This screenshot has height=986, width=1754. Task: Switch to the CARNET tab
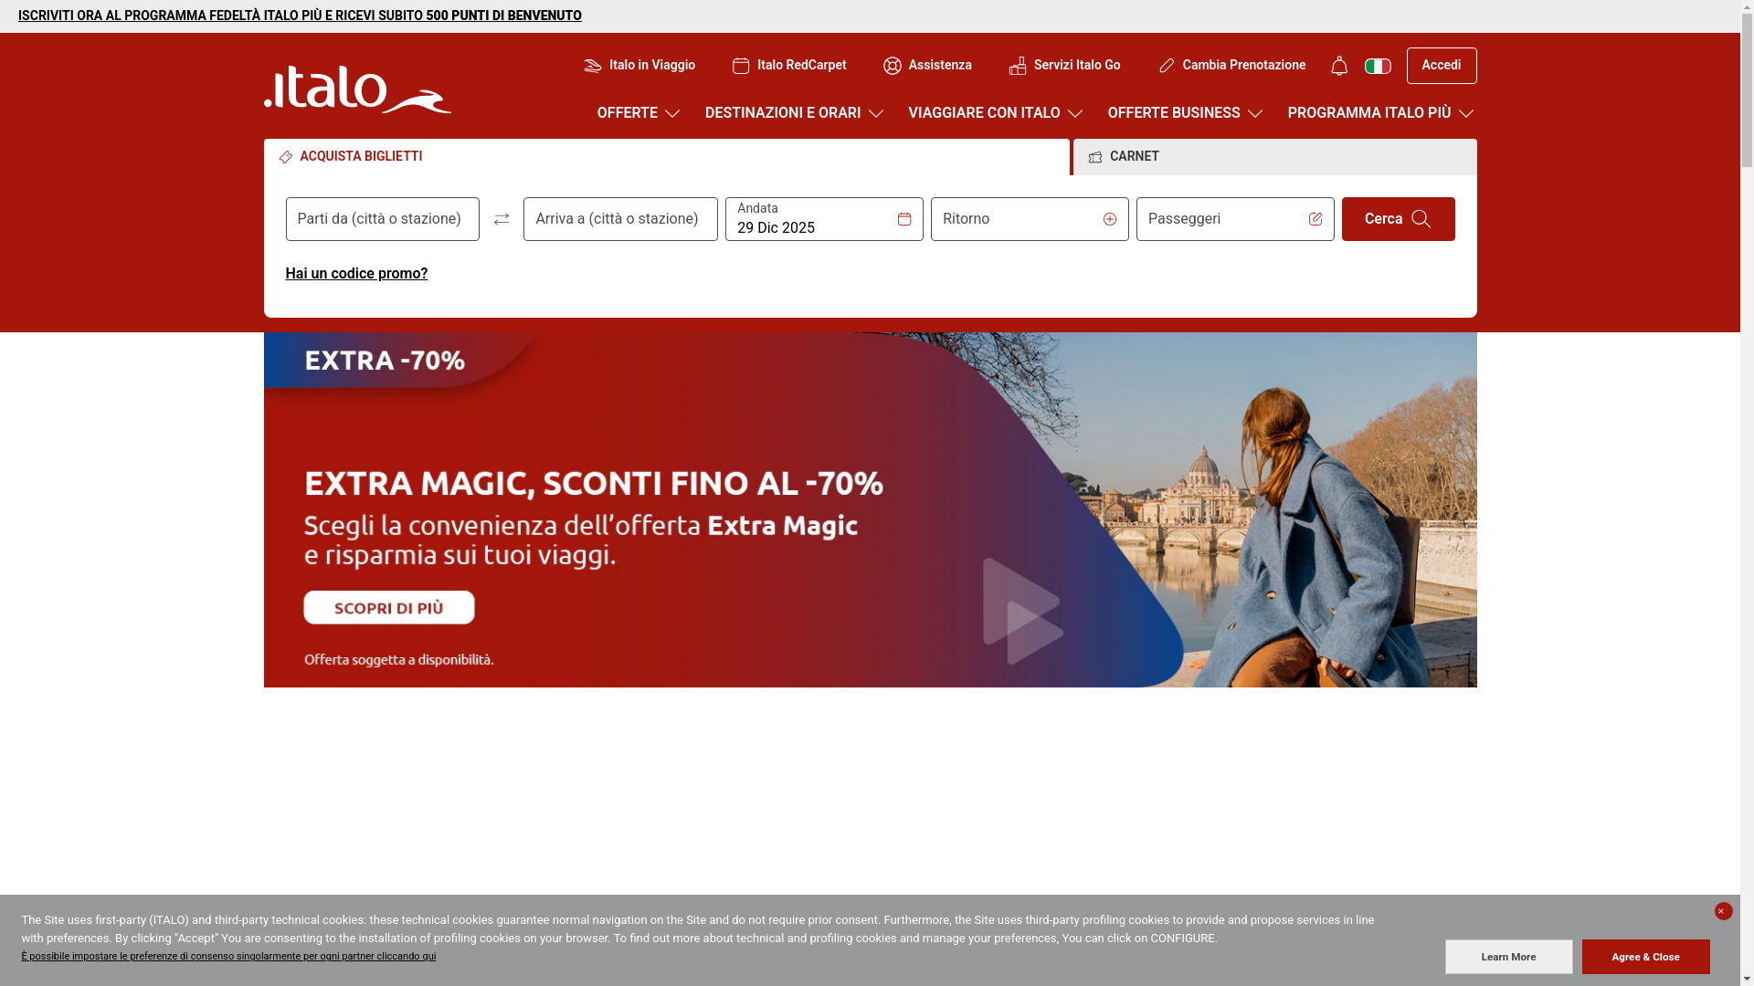click(x=1275, y=157)
